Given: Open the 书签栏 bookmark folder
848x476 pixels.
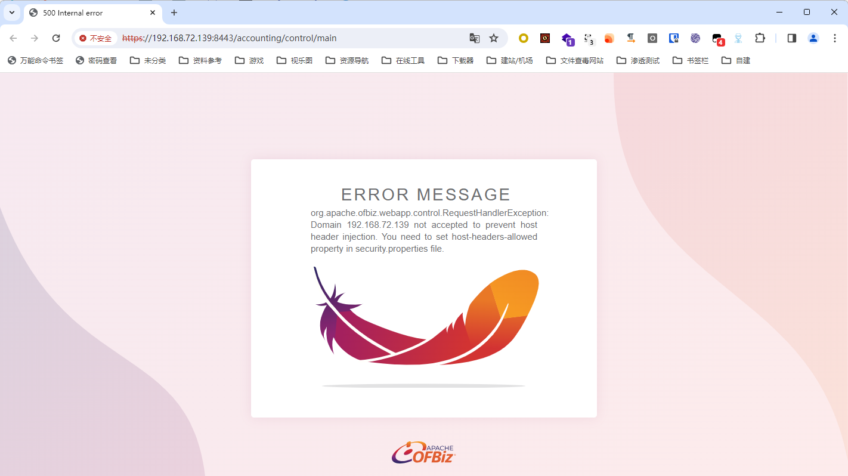Looking at the screenshot, I should click(x=691, y=60).
